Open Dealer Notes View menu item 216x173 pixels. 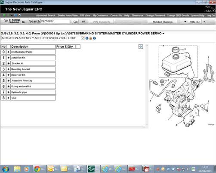[68, 15]
